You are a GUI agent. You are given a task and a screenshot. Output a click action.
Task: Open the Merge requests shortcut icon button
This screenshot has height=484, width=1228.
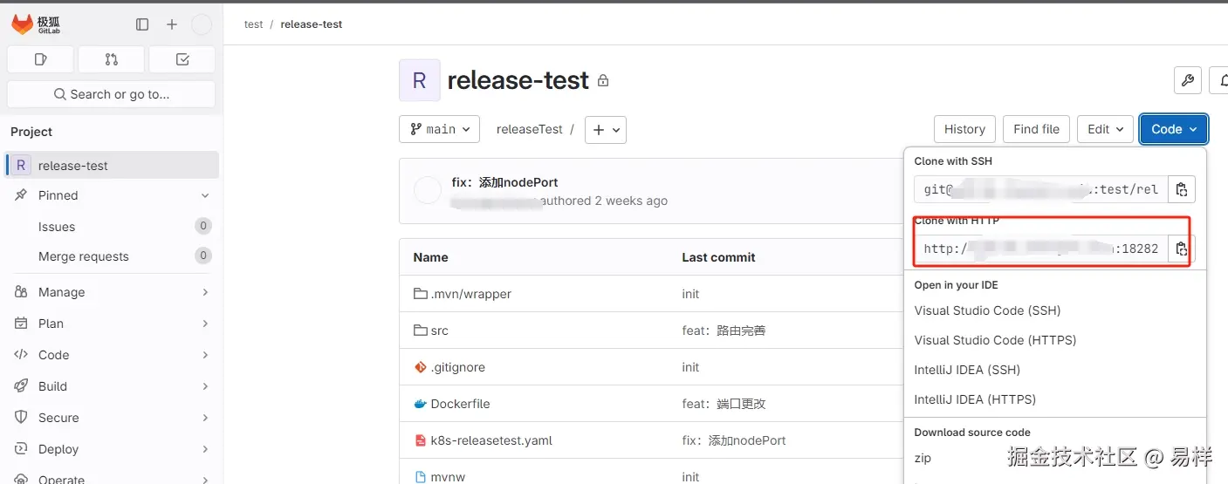pyautogui.click(x=111, y=59)
